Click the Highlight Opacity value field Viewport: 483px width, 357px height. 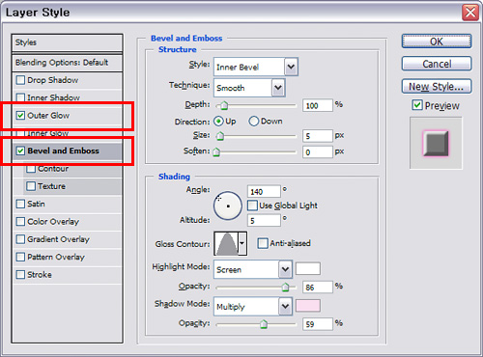(x=318, y=287)
